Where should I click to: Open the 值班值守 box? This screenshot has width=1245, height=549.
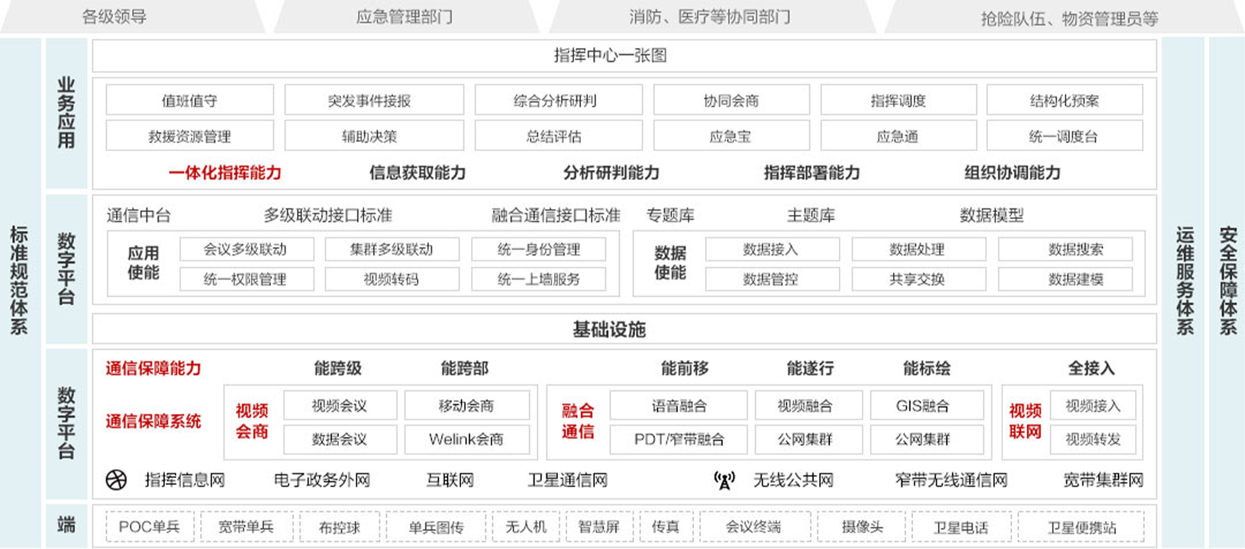tap(189, 100)
